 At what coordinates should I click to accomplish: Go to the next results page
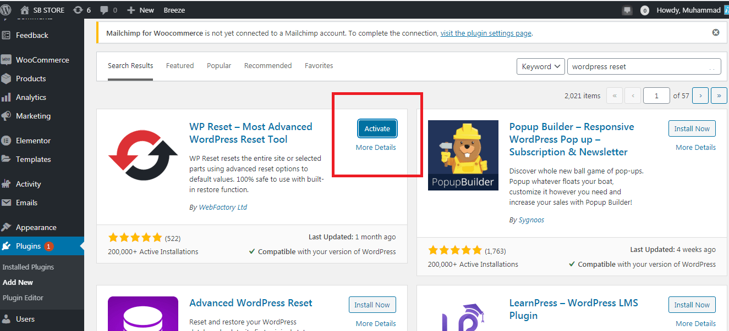[700, 96]
